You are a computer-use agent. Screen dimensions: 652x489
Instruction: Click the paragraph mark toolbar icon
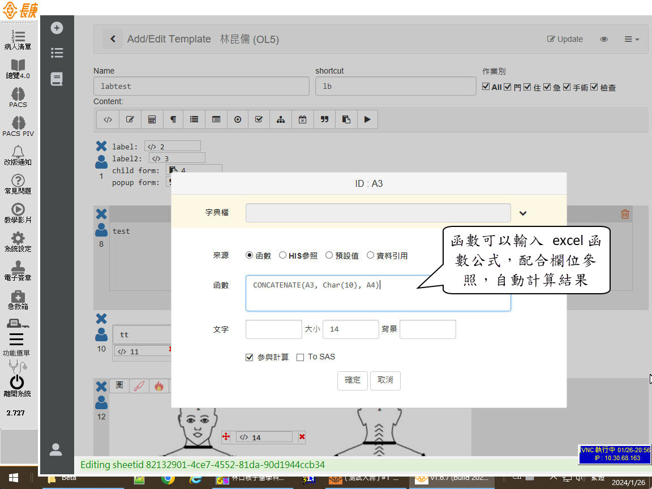pos(173,119)
